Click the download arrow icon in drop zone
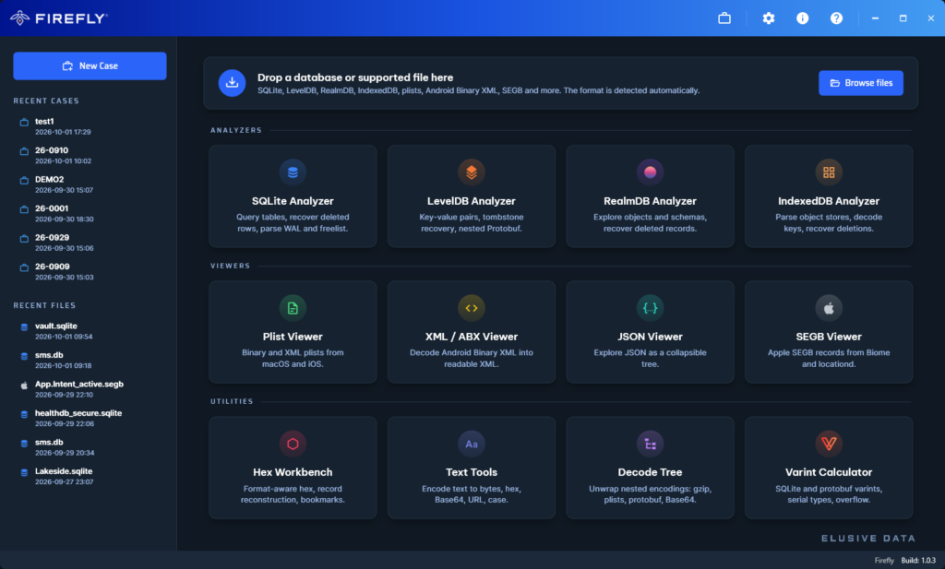Image resolution: width=945 pixels, height=569 pixels. click(x=232, y=83)
